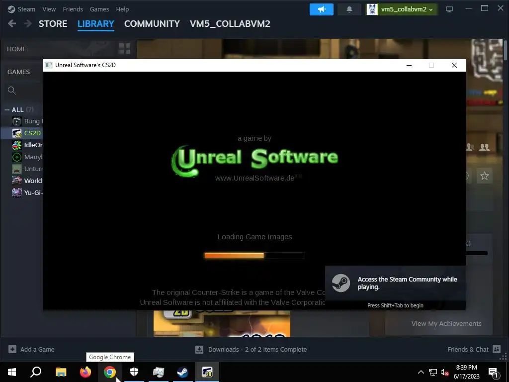Launch Firefox from the taskbar
Image resolution: width=509 pixels, height=382 pixels.
pyautogui.click(x=85, y=372)
